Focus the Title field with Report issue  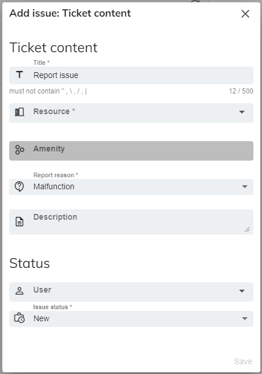(x=131, y=75)
